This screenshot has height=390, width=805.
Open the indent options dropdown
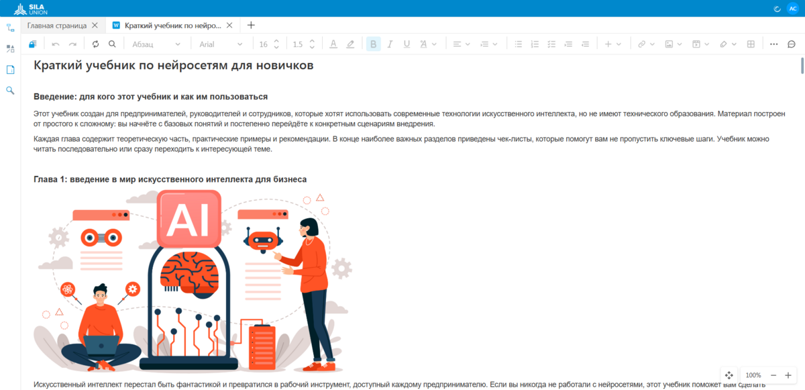tap(488, 44)
